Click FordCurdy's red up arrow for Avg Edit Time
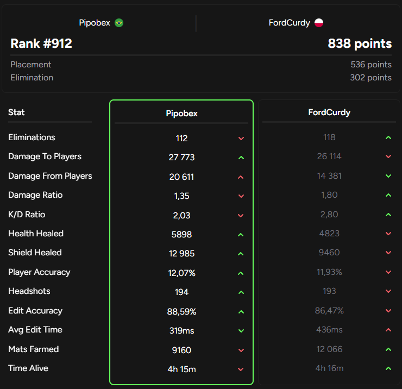 pyautogui.click(x=388, y=330)
